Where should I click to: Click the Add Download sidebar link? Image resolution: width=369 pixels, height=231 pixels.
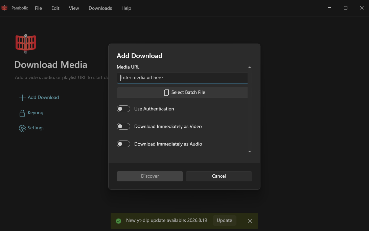(39, 98)
